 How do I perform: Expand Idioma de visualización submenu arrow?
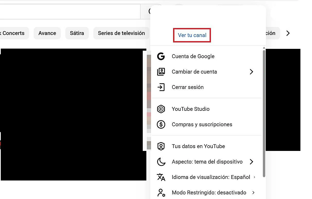tap(254, 177)
